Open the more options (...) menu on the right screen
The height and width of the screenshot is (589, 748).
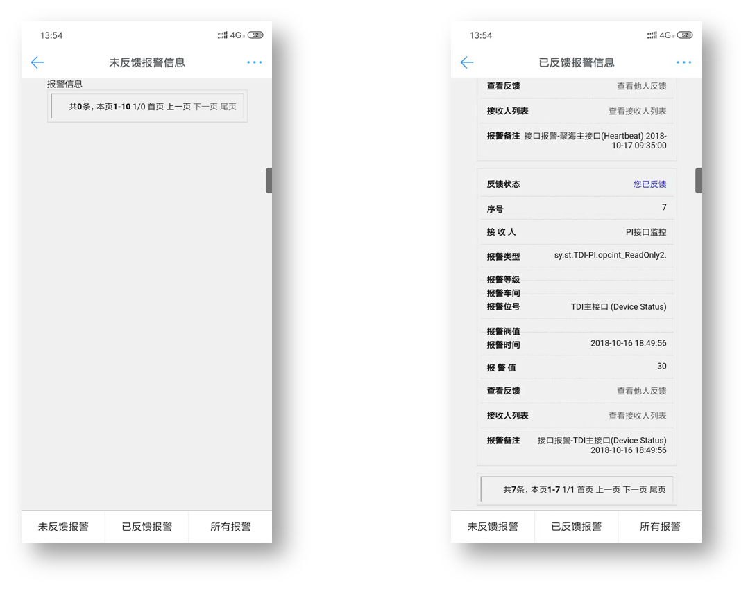tap(684, 62)
